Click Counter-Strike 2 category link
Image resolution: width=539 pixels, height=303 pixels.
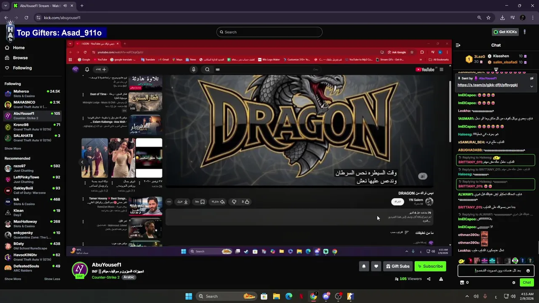coord(105,277)
